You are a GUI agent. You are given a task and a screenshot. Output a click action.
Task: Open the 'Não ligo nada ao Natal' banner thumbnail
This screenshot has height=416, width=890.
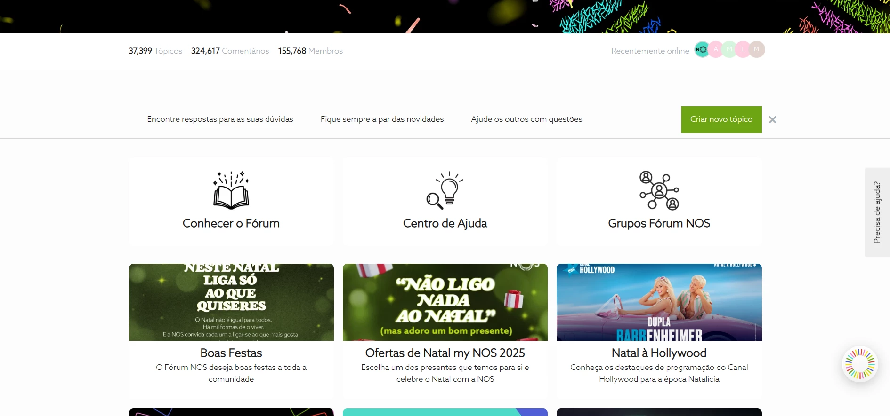(x=445, y=302)
